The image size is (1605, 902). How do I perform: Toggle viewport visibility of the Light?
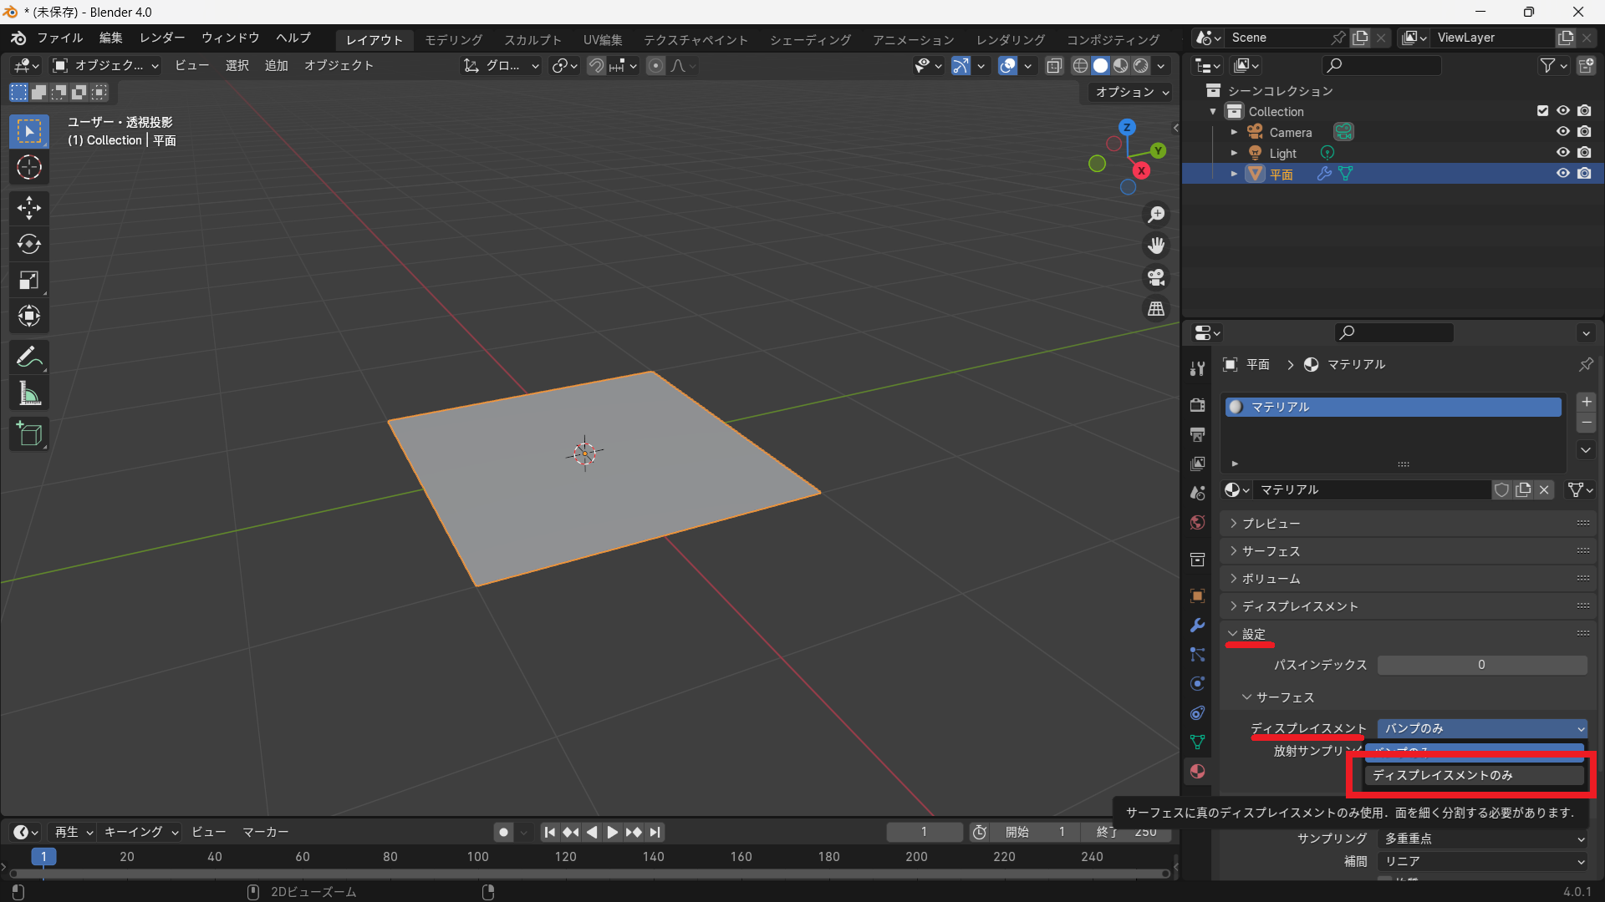click(1562, 153)
